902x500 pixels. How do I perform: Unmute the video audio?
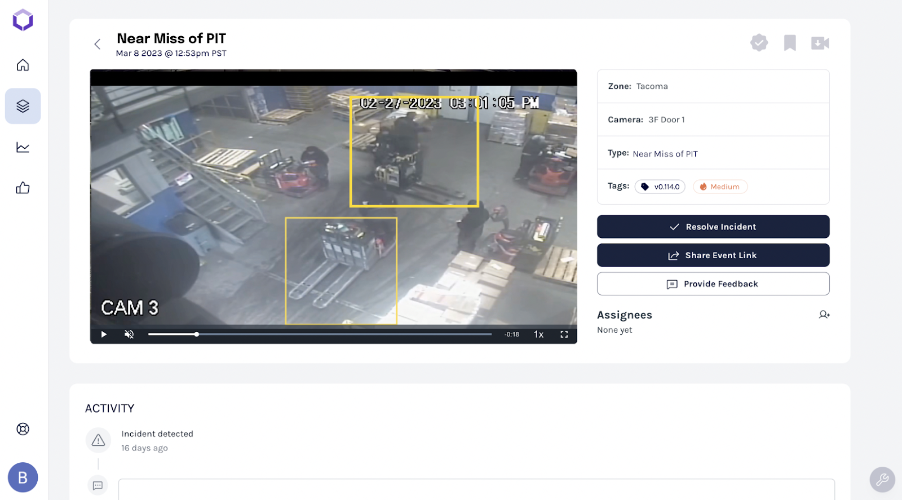point(129,334)
